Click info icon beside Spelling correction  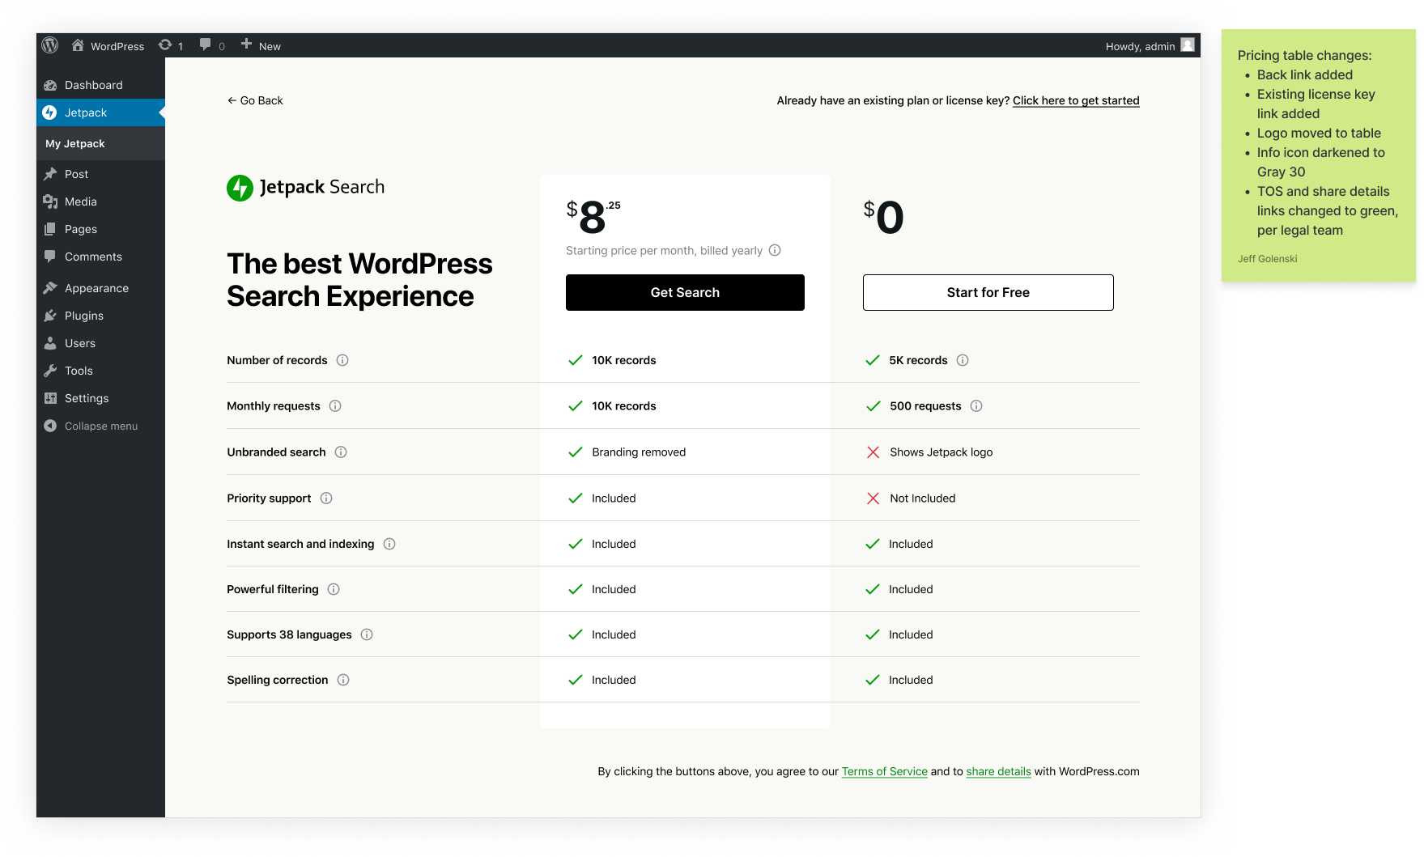[x=343, y=680]
